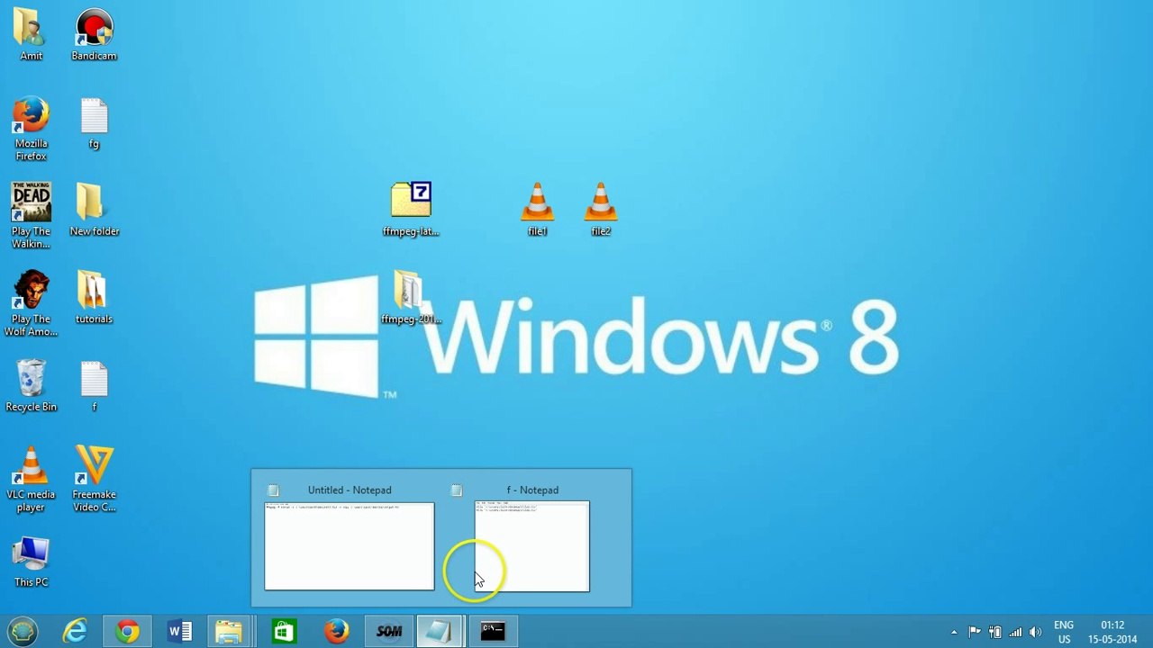
Task: Select Mozilla Firefox shortcut on the desktop
Action: click(31, 129)
